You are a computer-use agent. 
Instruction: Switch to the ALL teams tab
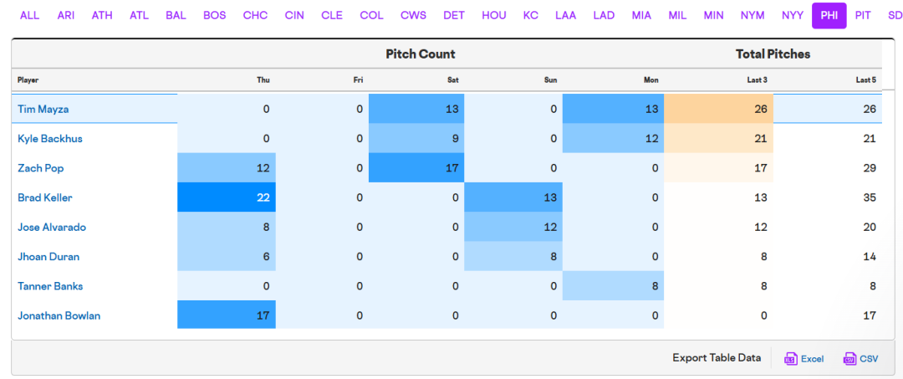(x=29, y=15)
